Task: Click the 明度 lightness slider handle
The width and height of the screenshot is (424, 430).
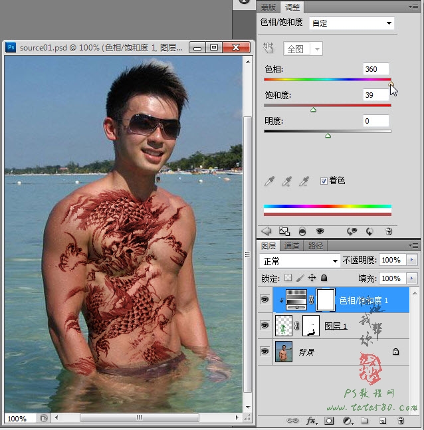Action: pos(328,136)
